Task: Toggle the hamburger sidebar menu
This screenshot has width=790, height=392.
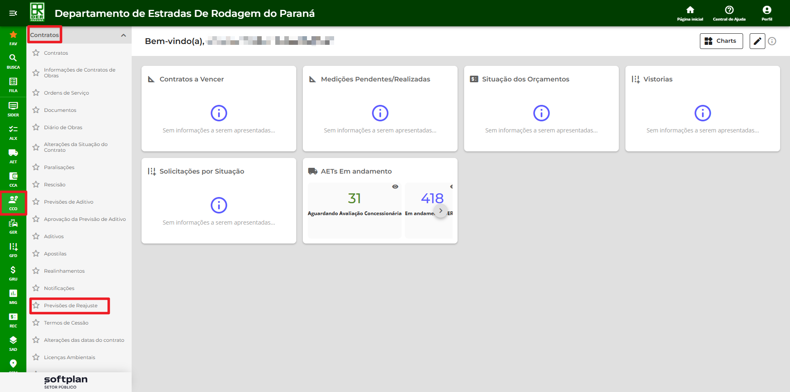Action: tap(13, 13)
